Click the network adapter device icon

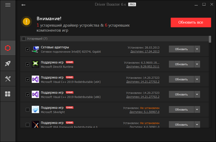click(x=35, y=49)
